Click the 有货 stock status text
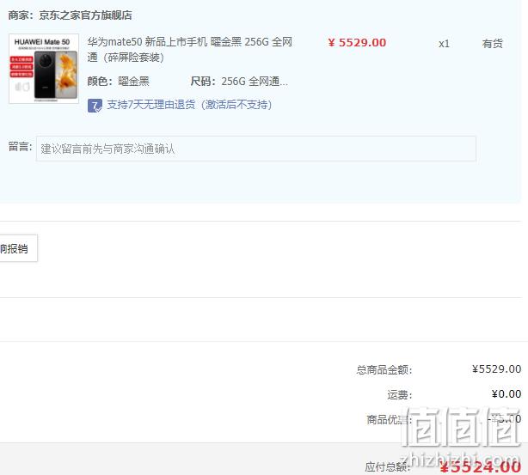The image size is (528, 475). 492,44
